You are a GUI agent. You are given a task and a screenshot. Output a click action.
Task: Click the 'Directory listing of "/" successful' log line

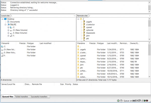pyautogui.click(x=24, y=10)
